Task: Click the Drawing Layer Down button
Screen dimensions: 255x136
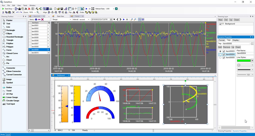Action: (x=237, y=20)
